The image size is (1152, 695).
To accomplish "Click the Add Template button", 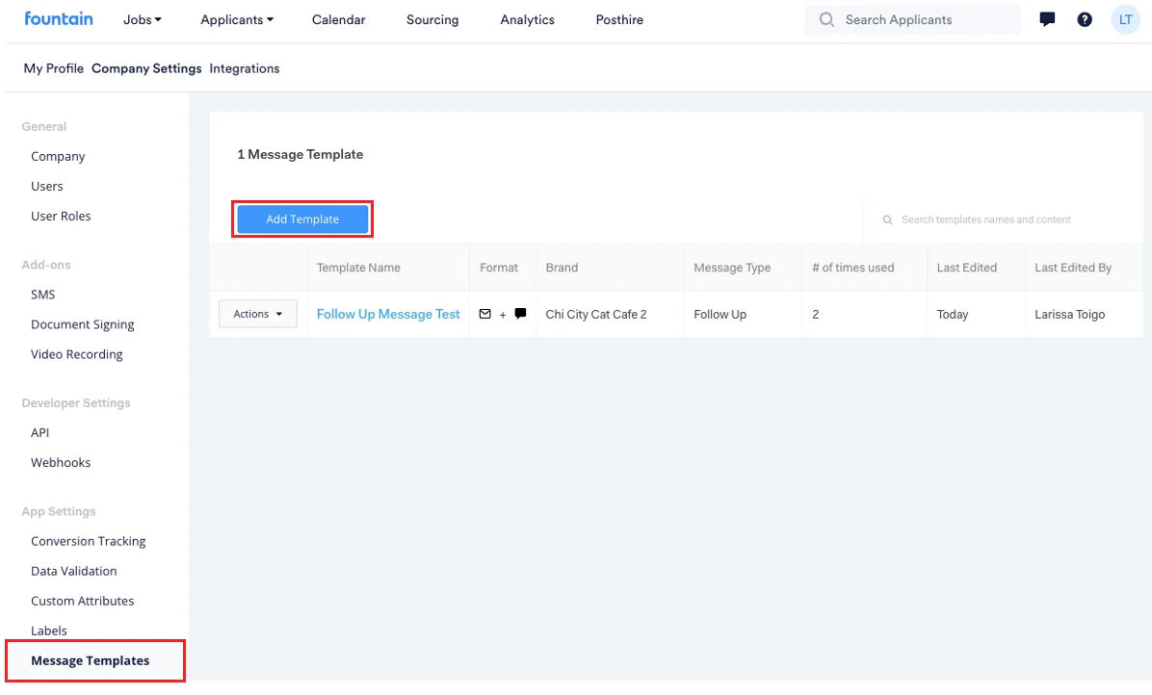I will click(x=302, y=219).
